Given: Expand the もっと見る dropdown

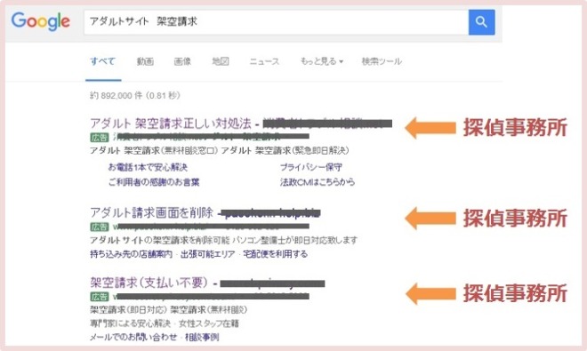Looking at the screenshot, I should coord(322,61).
